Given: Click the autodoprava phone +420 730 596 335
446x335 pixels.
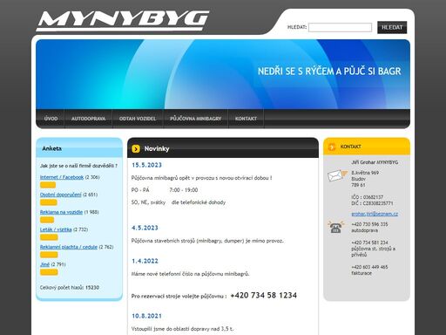Looking at the screenshot, I should coord(369,224).
